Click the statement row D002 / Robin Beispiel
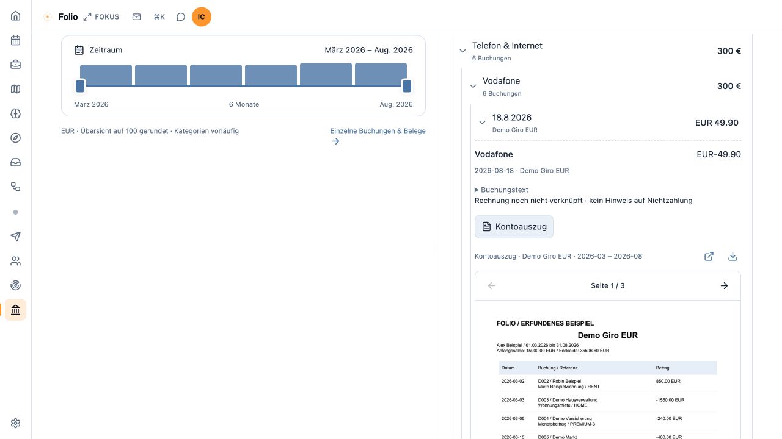Screen dimensions: 782x439 point(607,384)
